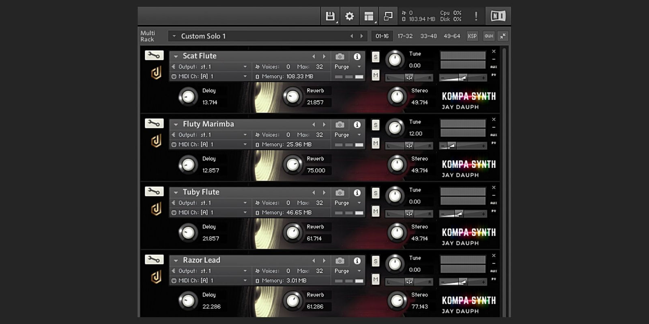
Task: Open the options gear icon
Action: coord(349,16)
